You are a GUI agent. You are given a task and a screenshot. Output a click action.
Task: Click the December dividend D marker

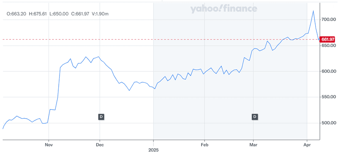[x=101, y=117]
